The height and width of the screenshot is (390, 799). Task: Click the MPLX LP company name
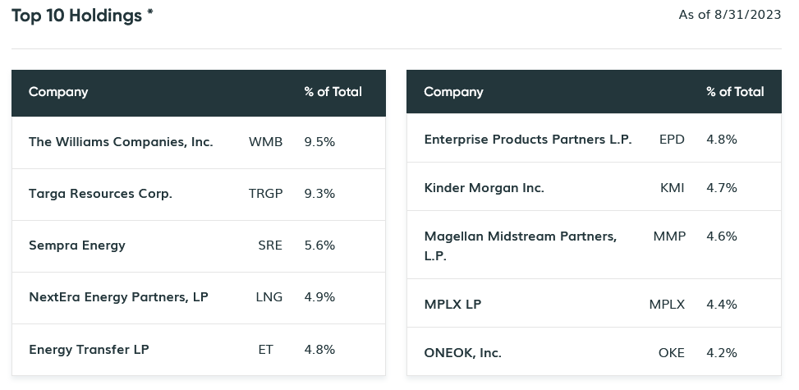tap(452, 305)
